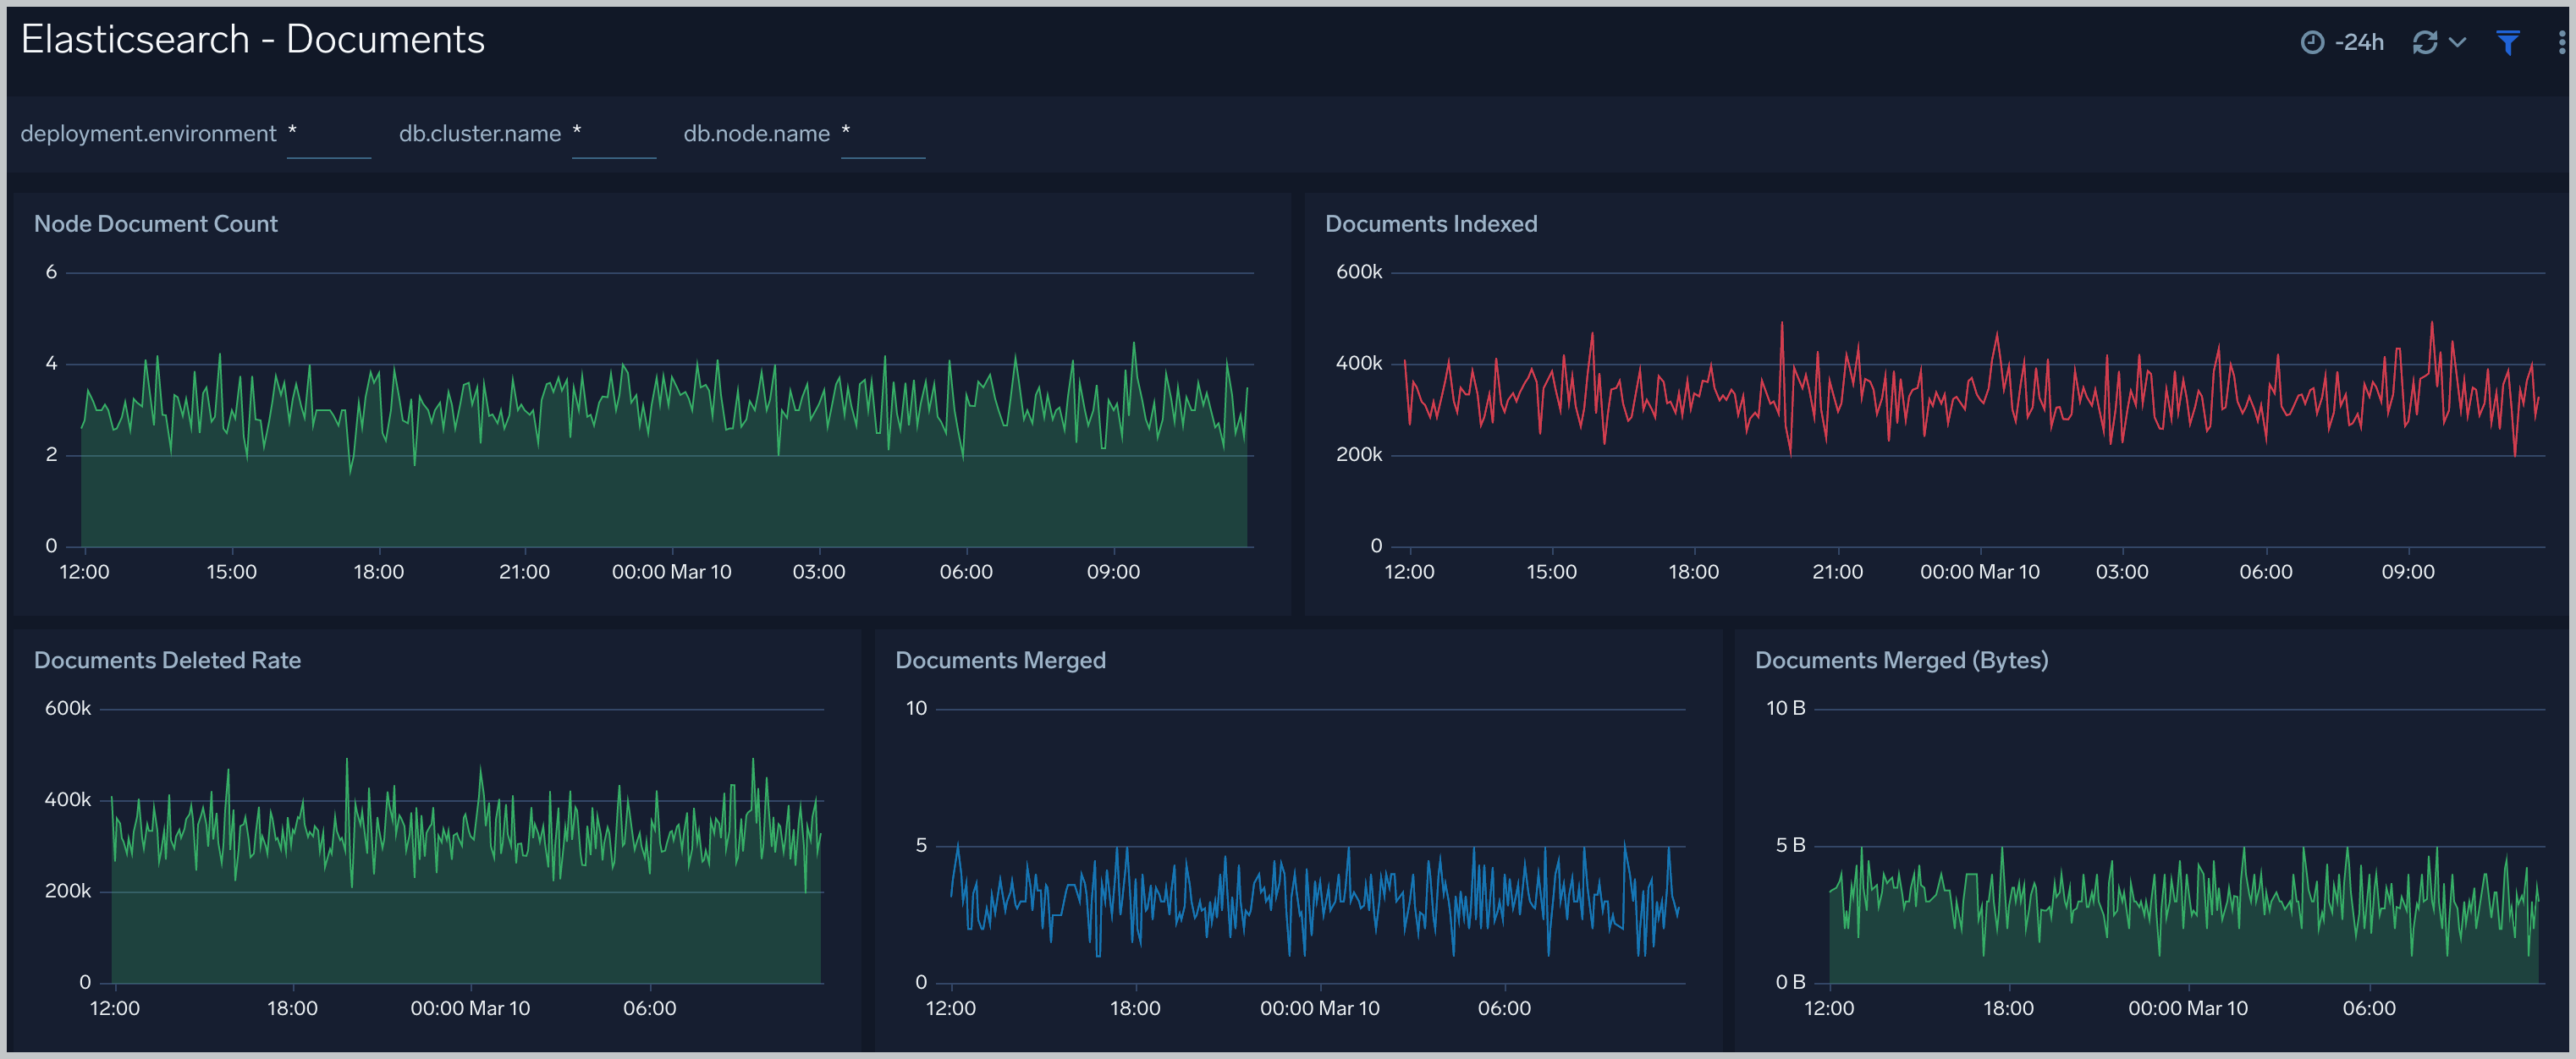Click 21:00 label on Documents Indexed axis
The width and height of the screenshot is (2576, 1059).
1837,573
